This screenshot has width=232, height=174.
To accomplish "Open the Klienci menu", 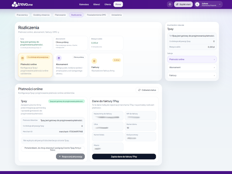I will (x=97, y=4).
